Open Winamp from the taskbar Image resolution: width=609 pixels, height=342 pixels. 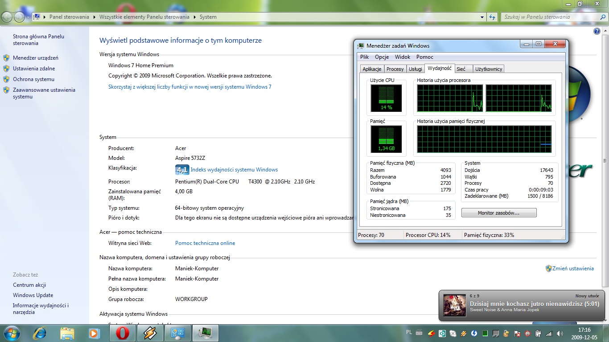pyautogui.click(x=150, y=333)
